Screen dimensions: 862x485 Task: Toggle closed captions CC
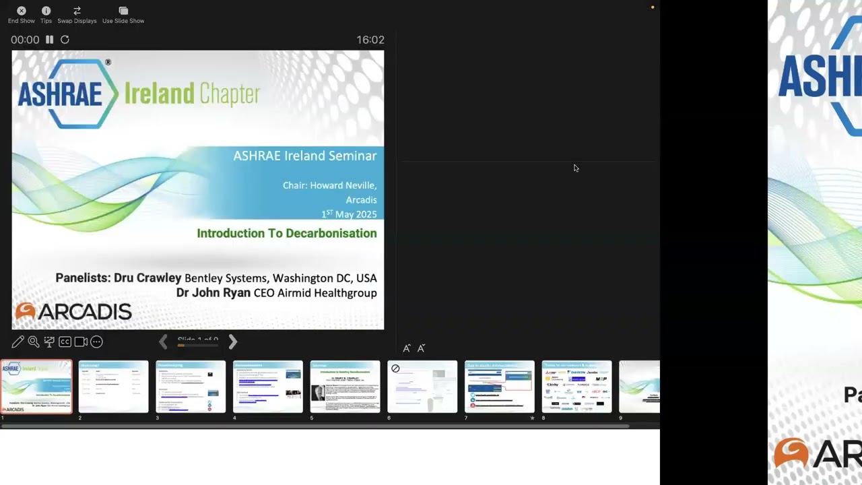coord(65,342)
